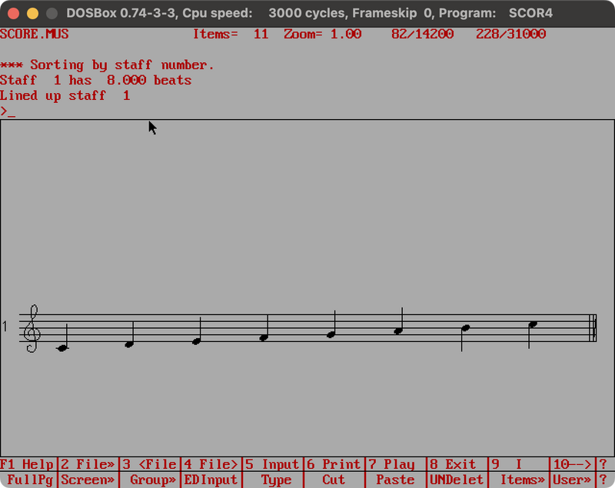The image size is (615, 488).
Task: Expand the 2 File» menu
Action: pyautogui.click(x=88, y=464)
